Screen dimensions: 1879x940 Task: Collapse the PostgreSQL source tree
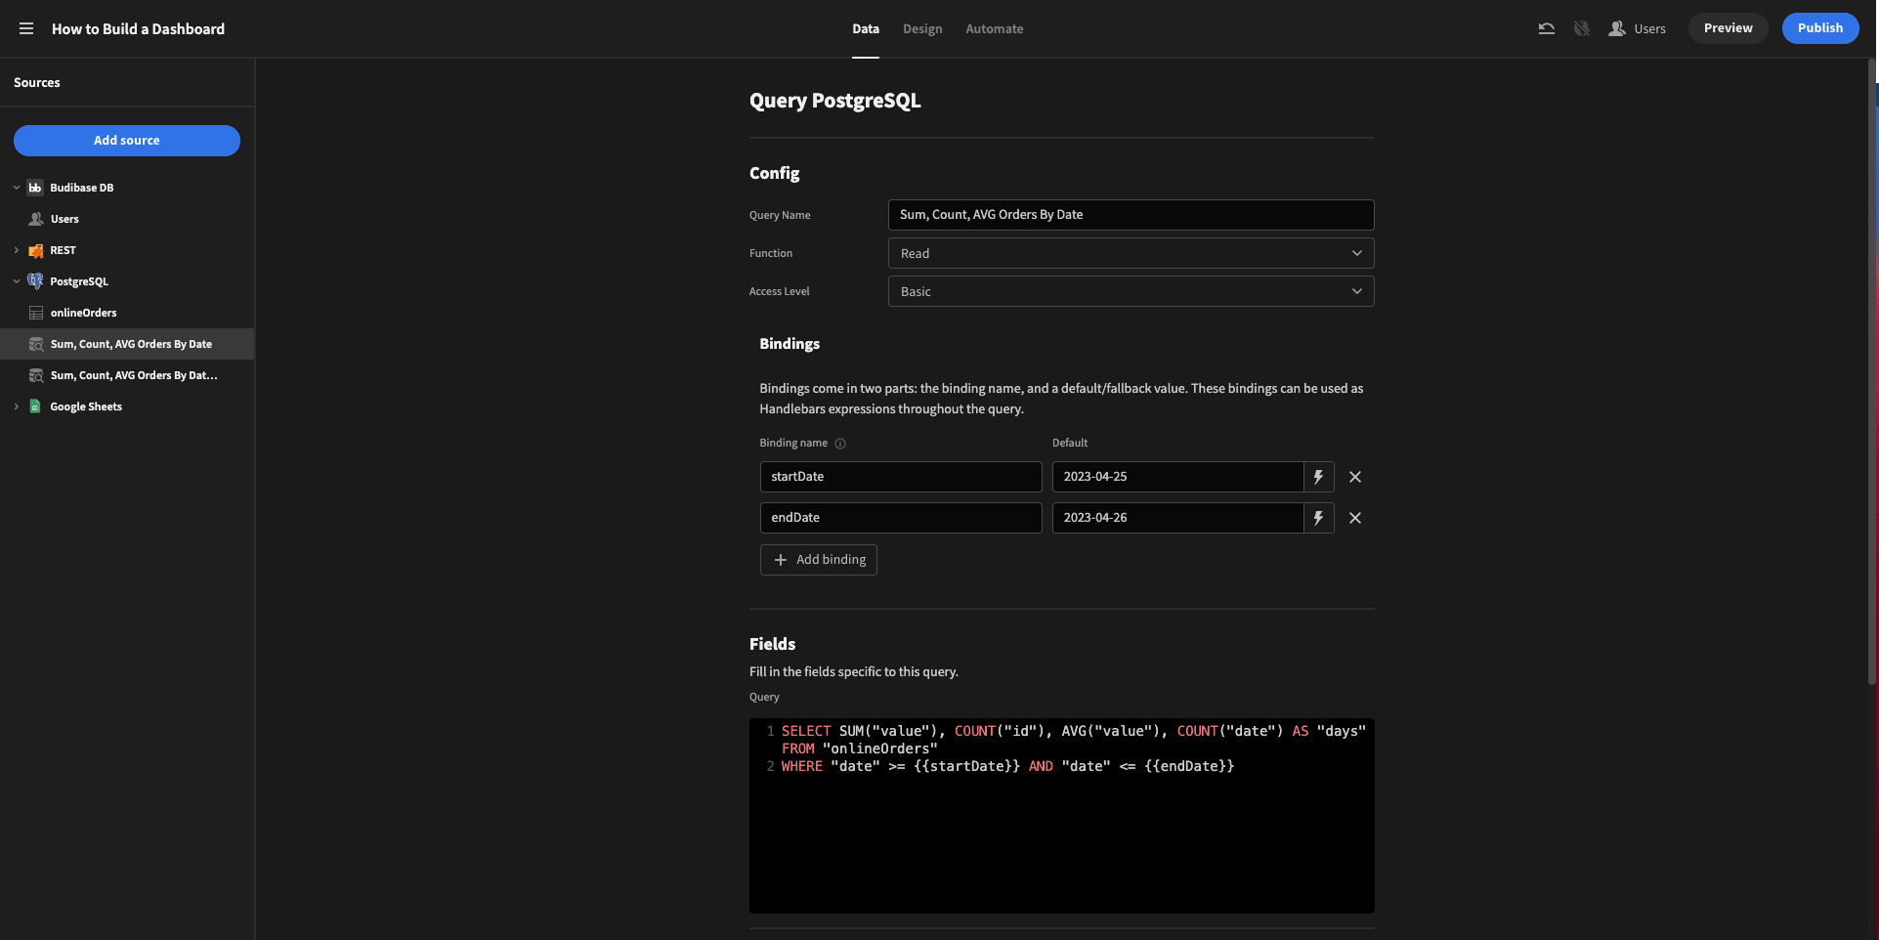[17, 281]
